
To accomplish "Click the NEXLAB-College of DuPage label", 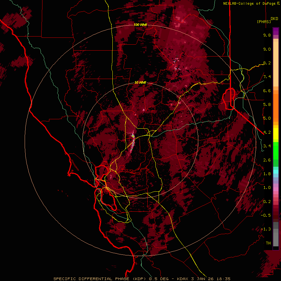I will tap(250, 3).
